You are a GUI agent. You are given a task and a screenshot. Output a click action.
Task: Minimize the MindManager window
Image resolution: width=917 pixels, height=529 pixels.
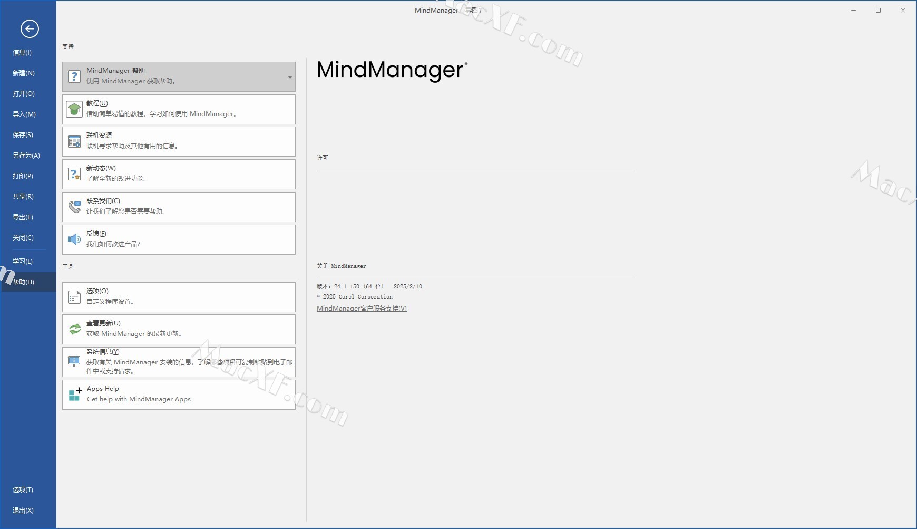coord(853,10)
